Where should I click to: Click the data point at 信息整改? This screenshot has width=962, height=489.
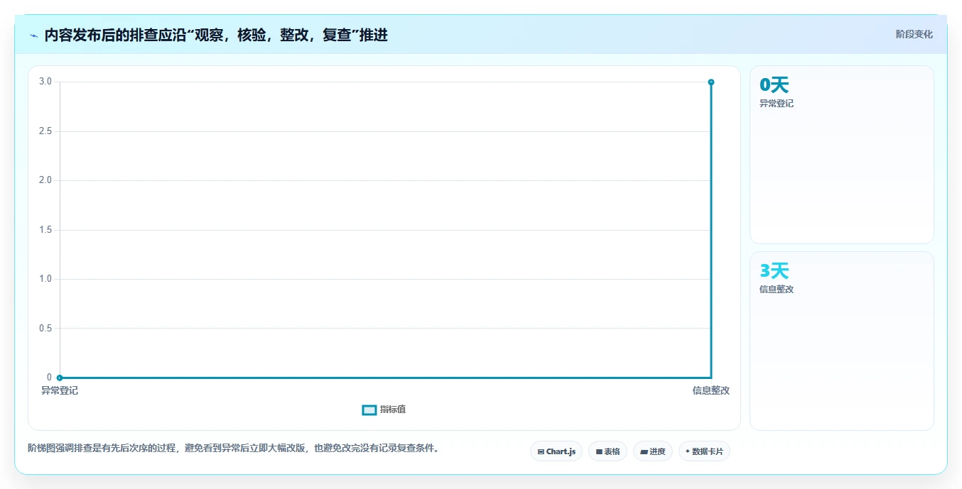tap(711, 82)
